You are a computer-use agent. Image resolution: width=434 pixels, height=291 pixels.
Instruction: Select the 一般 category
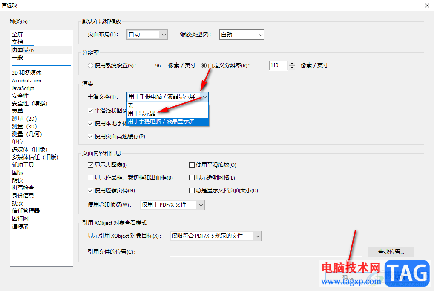[17, 58]
